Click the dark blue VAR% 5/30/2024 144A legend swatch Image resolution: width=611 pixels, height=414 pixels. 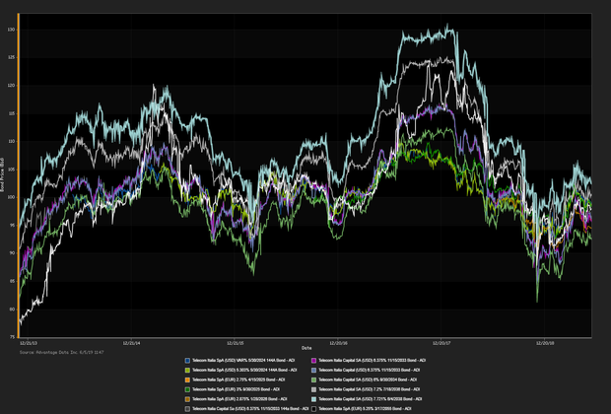tap(187, 361)
